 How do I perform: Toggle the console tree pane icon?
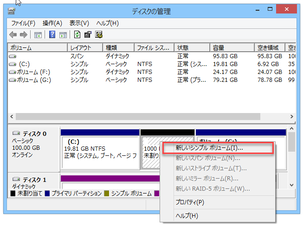[38, 35]
